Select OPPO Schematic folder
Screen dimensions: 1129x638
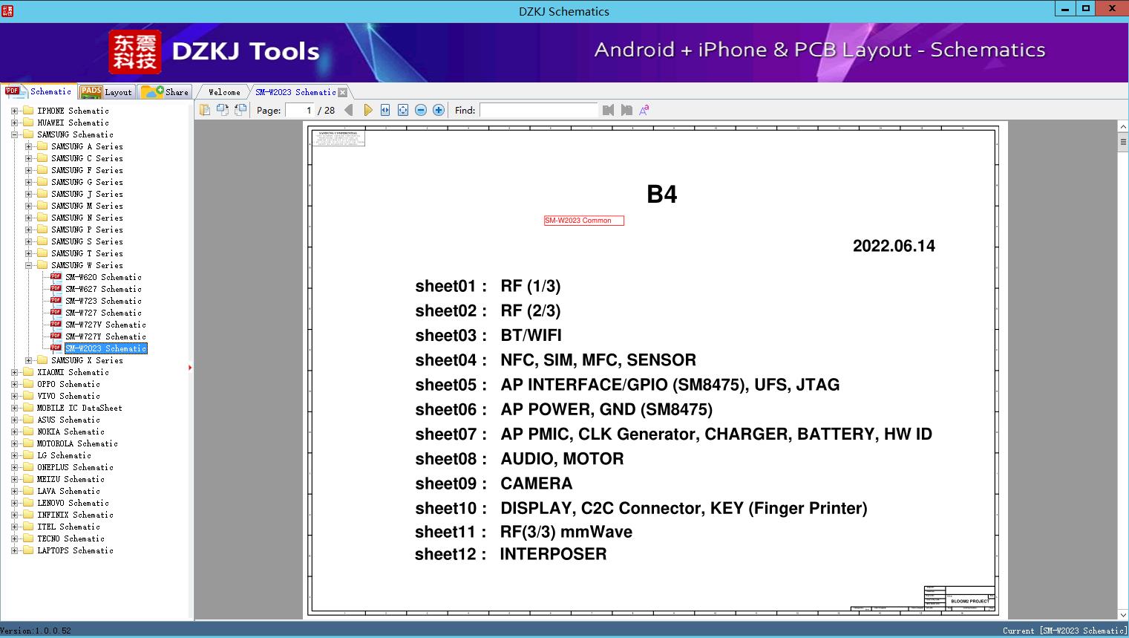pyautogui.click(x=68, y=384)
